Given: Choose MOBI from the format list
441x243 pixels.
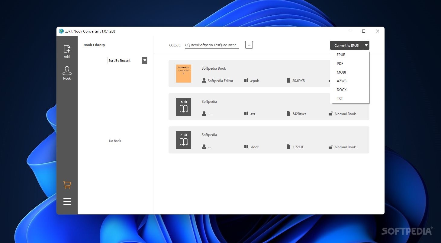Looking at the screenshot, I should (341, 72).
